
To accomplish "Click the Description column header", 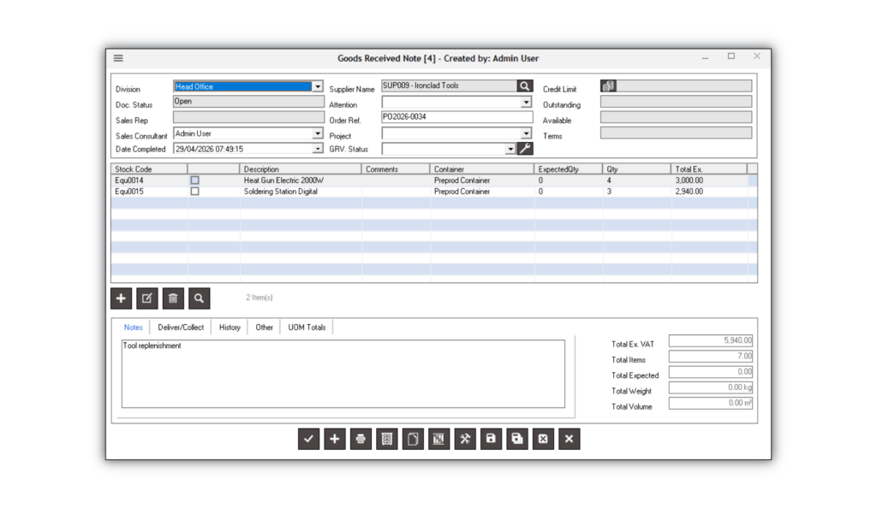I will click(x=301, y=168).
